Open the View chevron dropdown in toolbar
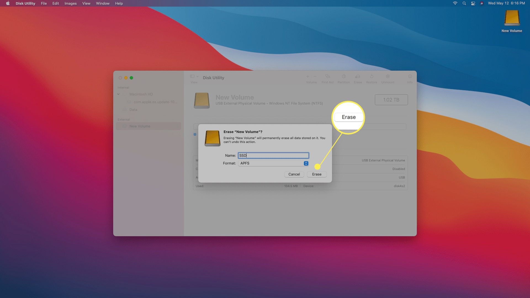 click(x=197, y=76)
